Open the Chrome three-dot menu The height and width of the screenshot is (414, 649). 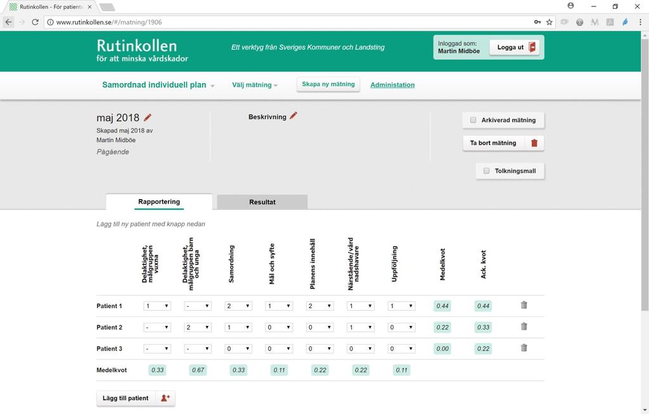point(640,22)
